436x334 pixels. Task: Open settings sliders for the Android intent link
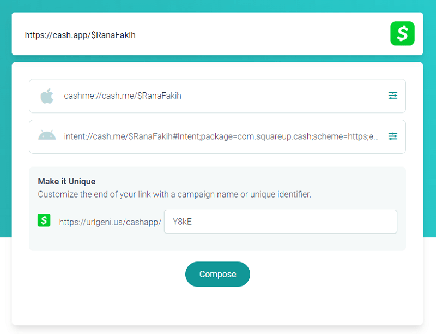pyautogui.click(x=392, y=136)
